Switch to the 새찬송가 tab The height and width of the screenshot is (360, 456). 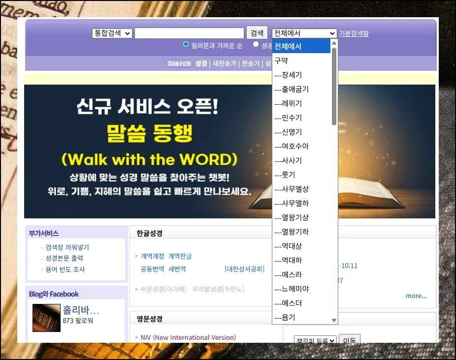tap(224, 63)
